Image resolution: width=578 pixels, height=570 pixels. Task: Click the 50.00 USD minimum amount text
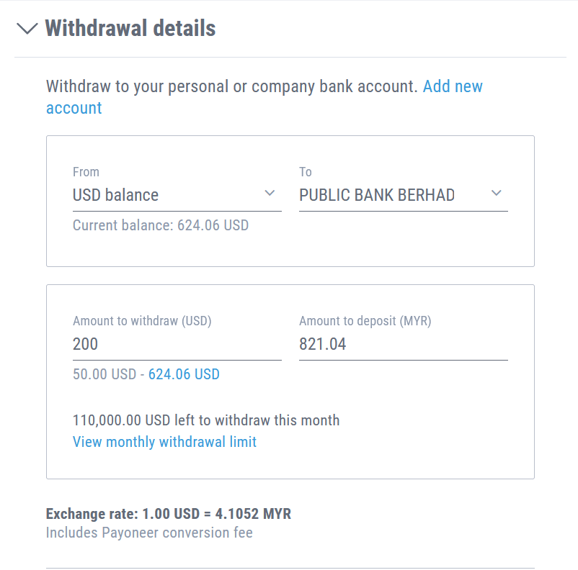point(104,375)
